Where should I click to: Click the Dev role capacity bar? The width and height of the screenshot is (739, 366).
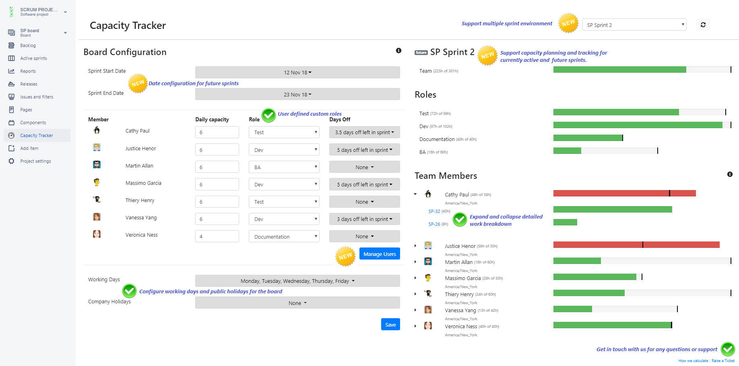click(x=642, y=125)
